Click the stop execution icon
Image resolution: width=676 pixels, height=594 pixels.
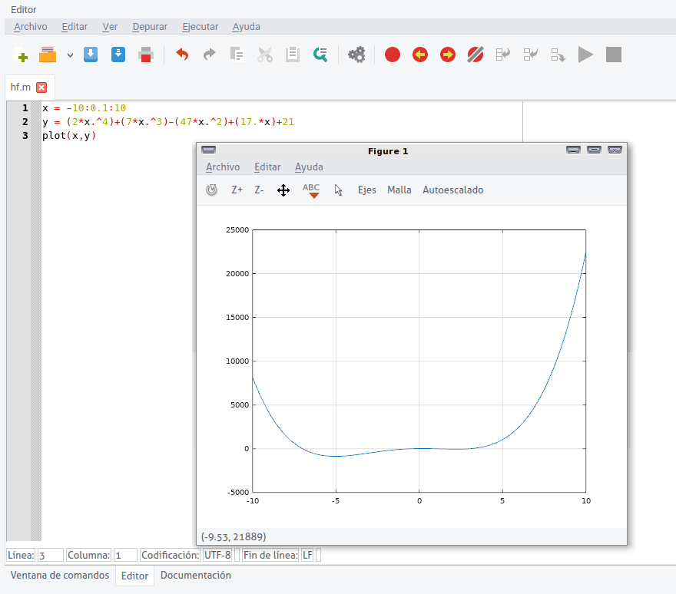point(613,54)
